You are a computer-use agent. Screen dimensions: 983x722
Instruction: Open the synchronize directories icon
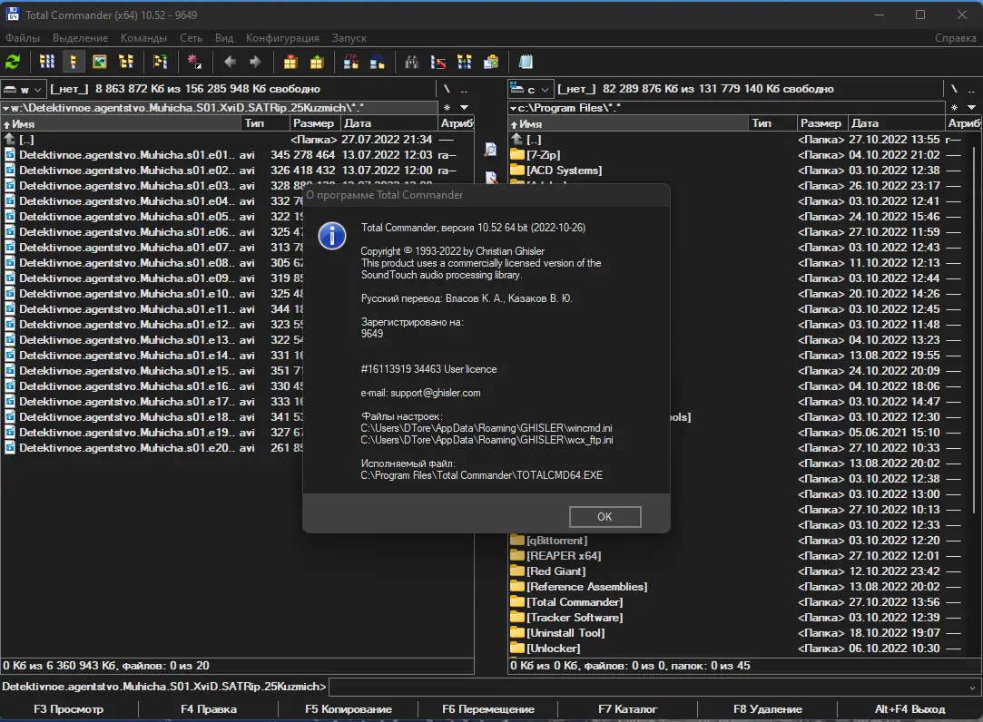[x=465, y=62]
